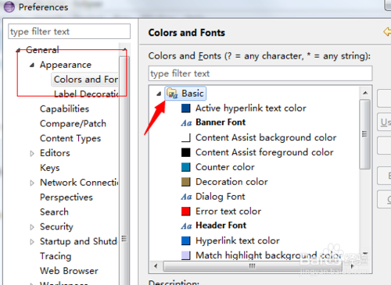Collapse the Basic category
391x285 pixels.
click(159, 94)
